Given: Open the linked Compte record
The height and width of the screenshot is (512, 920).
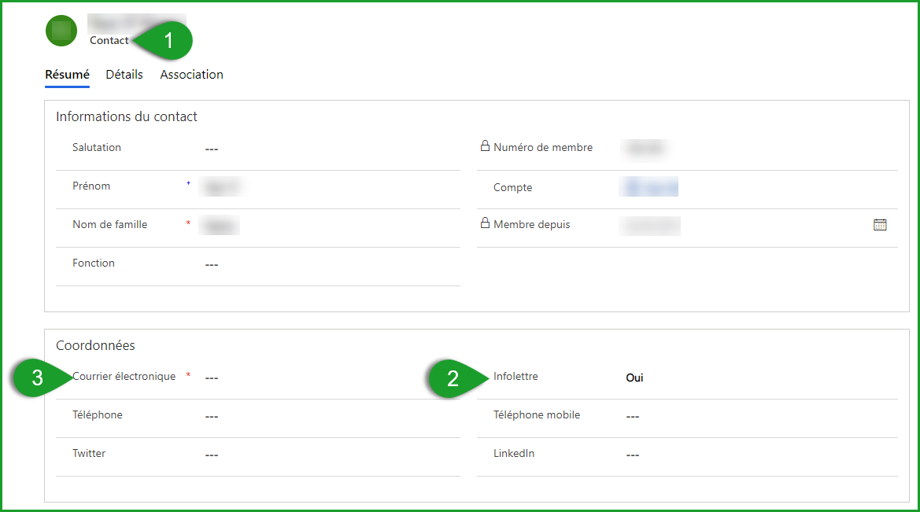Looking at the screenshot, I should click(648, 186).
